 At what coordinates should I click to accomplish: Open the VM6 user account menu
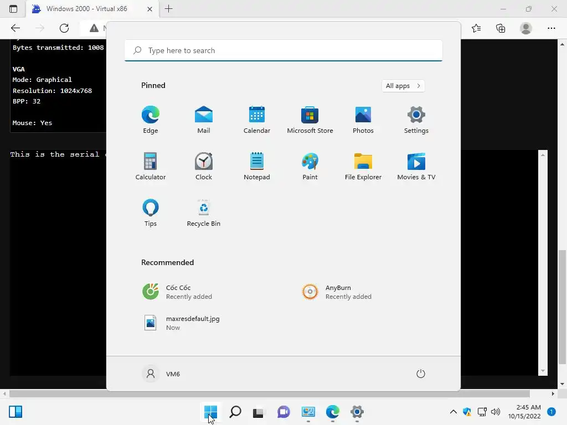(x=161, y=374)
